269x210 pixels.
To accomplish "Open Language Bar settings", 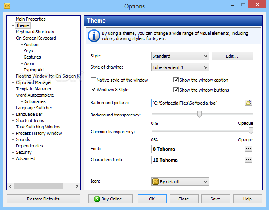I will (x=29, y=114).
